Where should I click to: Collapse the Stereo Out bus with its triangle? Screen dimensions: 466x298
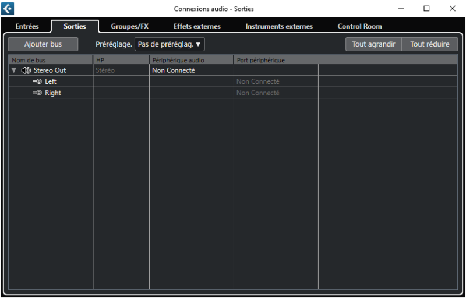click(x=14, y=70)
